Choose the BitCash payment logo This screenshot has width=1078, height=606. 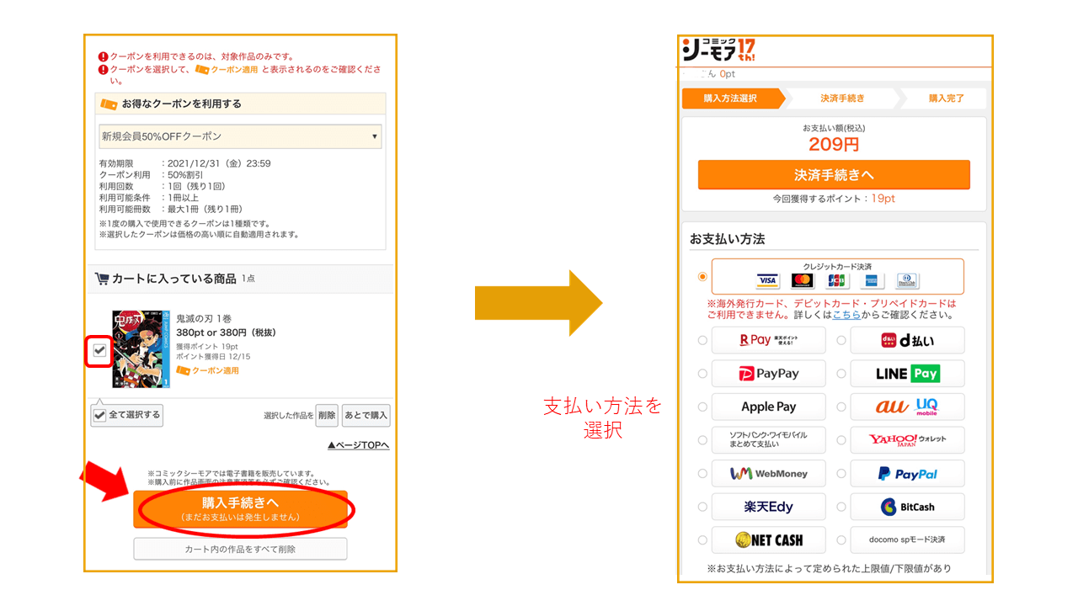click(907, 507)
